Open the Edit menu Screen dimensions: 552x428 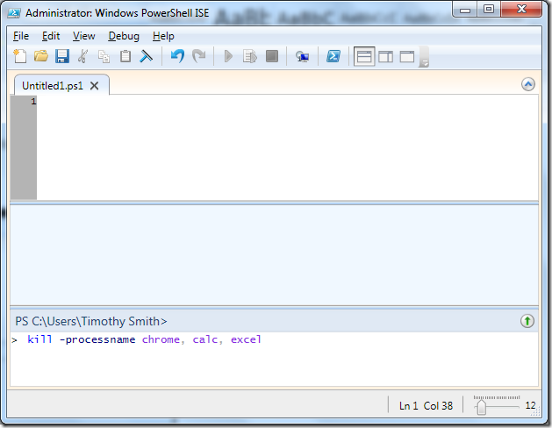point(51,36)
